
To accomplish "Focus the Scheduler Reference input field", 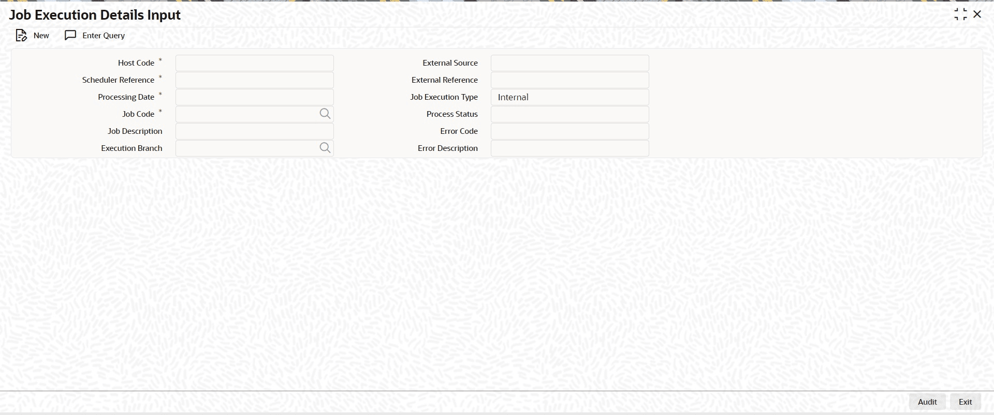I will (255, 80).
